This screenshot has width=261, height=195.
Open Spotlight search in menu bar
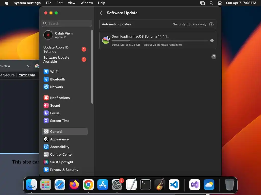211,3
